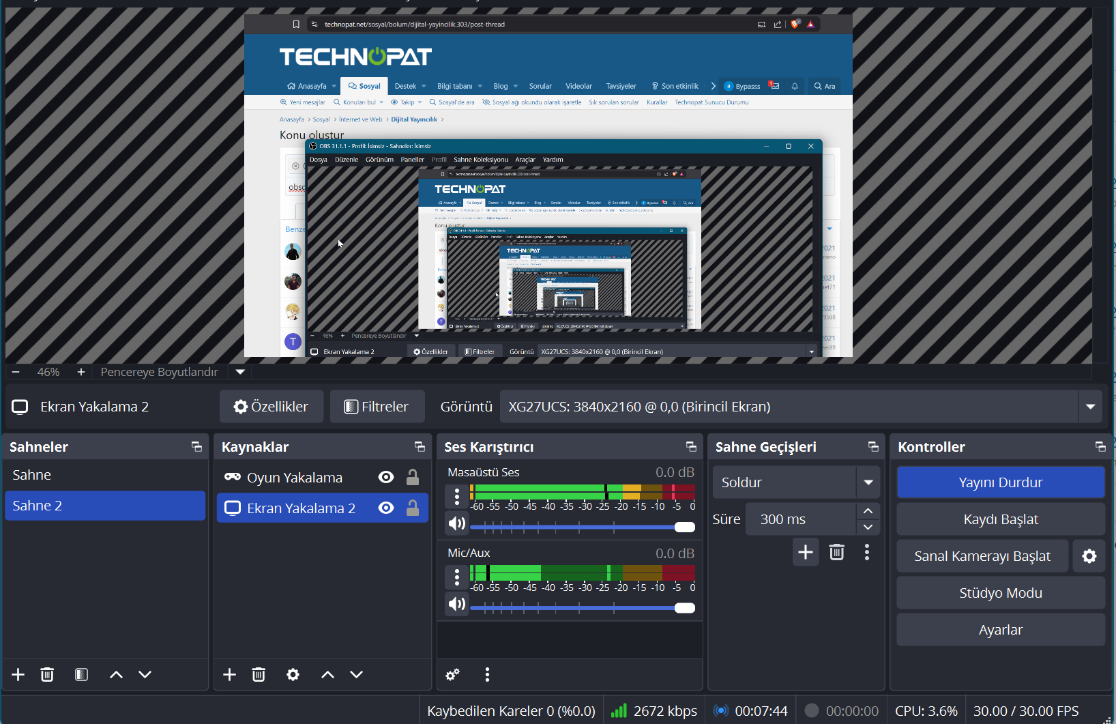Open Düzenle menu in the previewed OBS window
The image size is (1116, 724).
347,160
